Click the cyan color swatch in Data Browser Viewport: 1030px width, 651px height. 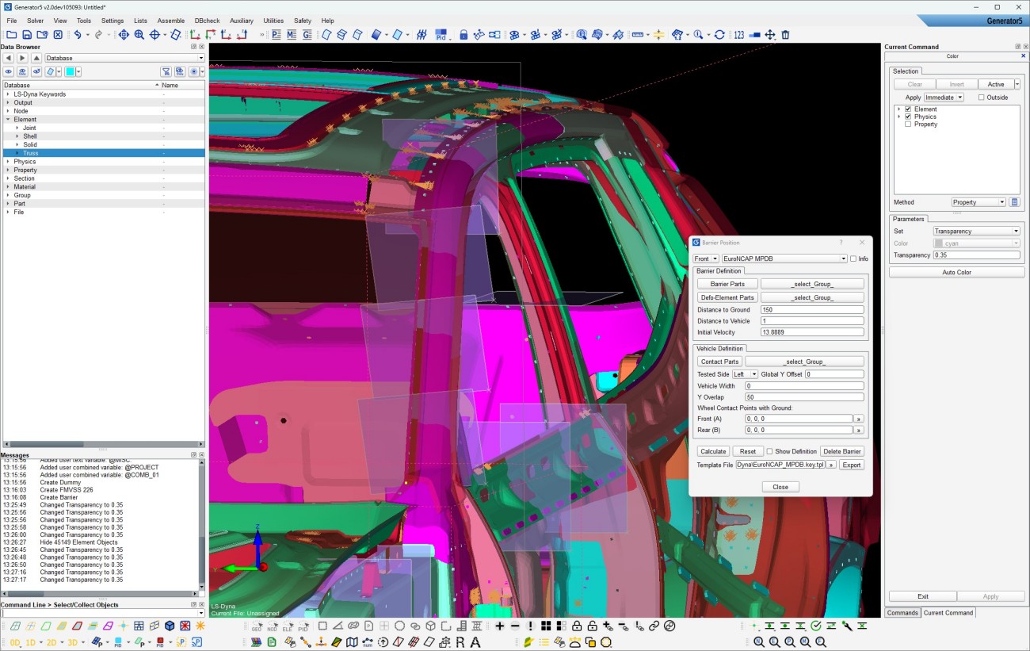(70, 71)
